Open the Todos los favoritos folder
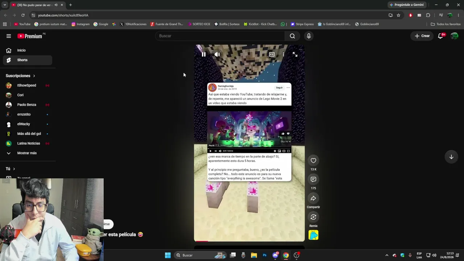This screenshot has width=464, height=261. pos(446,24)
